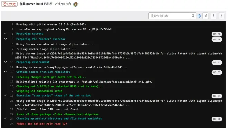The image size is (228, 129).
Task: Focus the 搜索作业日志 search field
Action: tap(169, 15)
